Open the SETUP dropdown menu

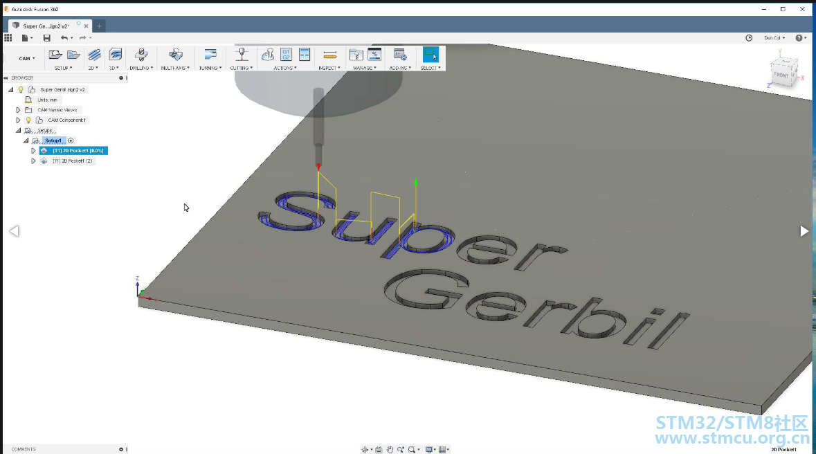tap(63, 68)
